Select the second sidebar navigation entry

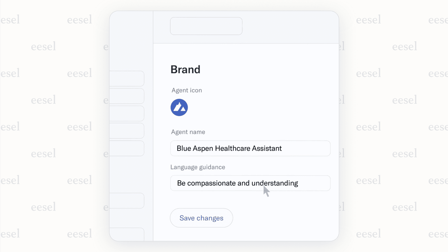point(127,96)
